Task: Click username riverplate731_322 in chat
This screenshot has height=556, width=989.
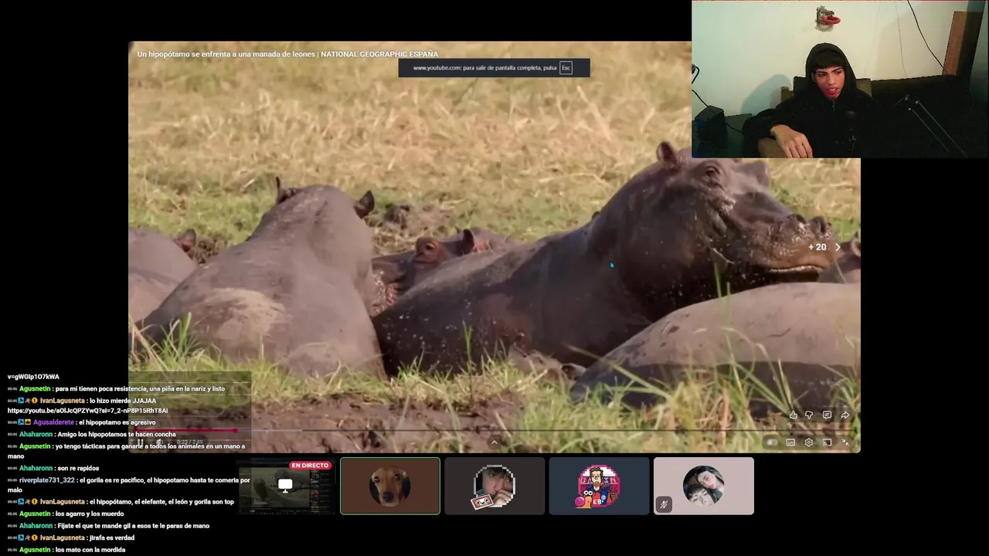Action: click(x=47, y=480)
